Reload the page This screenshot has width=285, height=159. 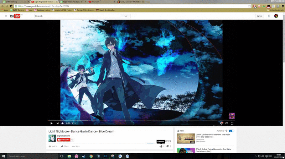point(11,6)
